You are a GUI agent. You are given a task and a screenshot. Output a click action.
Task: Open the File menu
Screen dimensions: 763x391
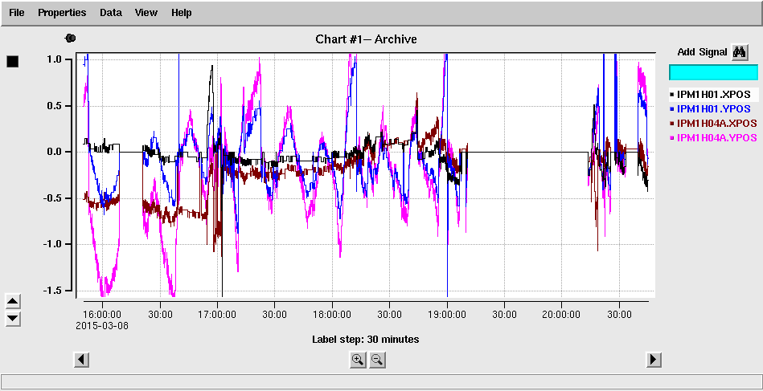coord(17,13)
